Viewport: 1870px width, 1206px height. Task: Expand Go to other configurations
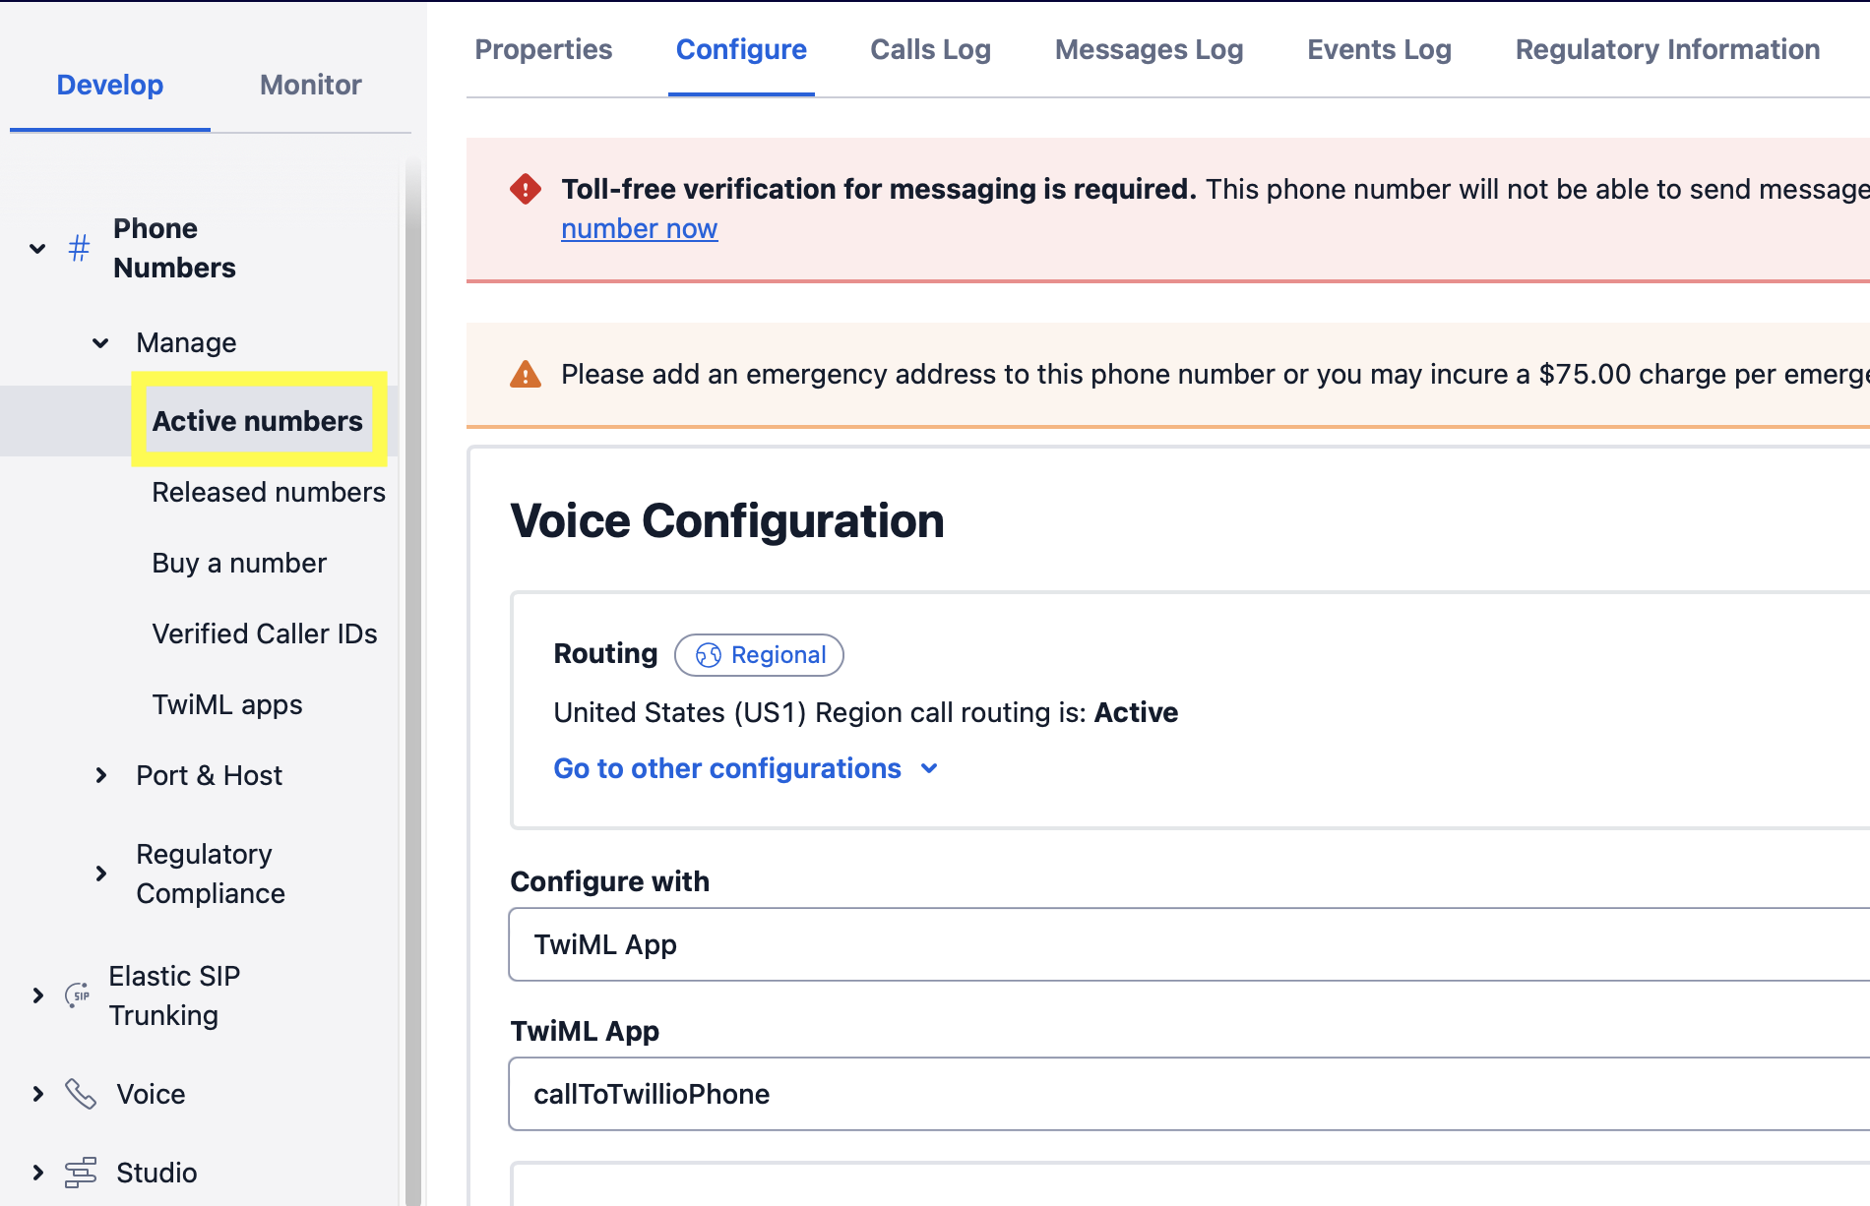coord(746,768)
